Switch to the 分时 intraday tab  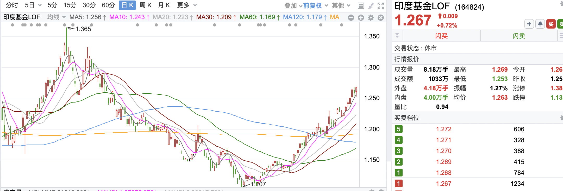[x=12, y=5]
